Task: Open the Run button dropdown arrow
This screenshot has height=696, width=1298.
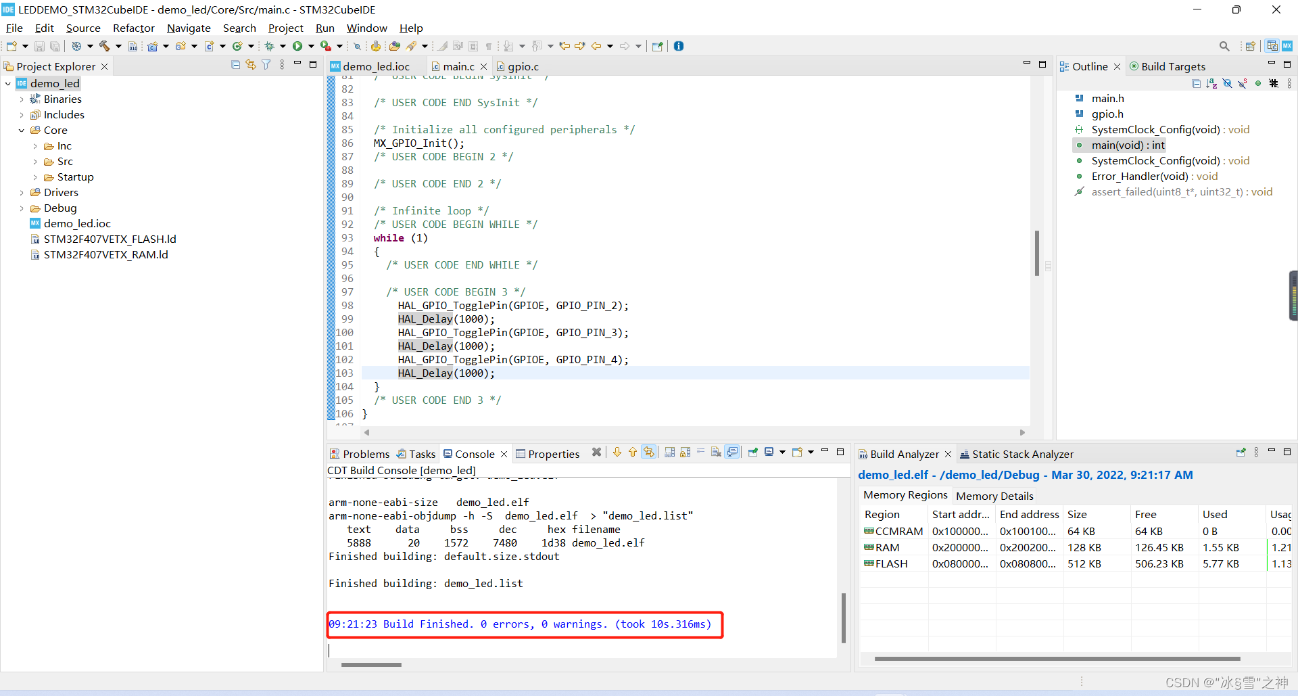Action: click(311, 46)
